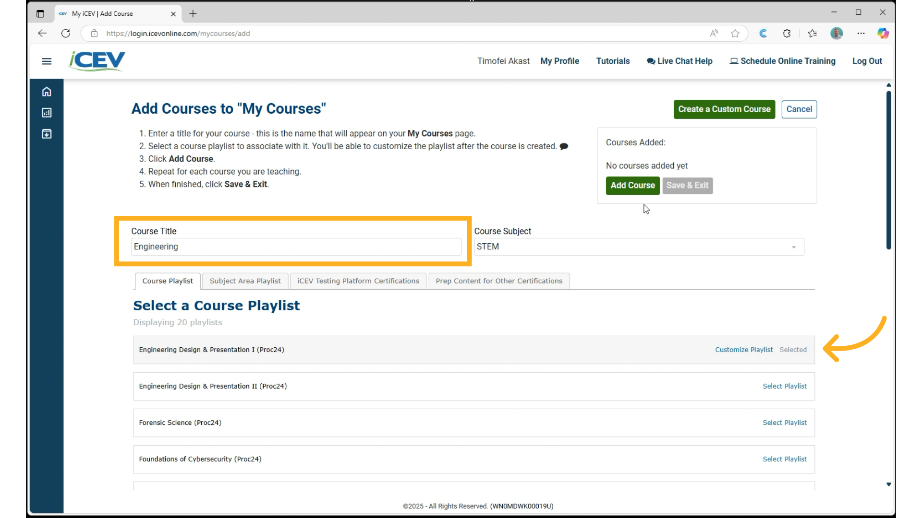Toggle the read aloud icon
The width and height of the screenshot is (922, 518).
click(714, 33)
